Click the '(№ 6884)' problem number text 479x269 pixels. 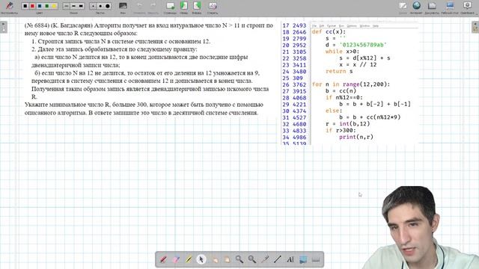pos(37,25)
